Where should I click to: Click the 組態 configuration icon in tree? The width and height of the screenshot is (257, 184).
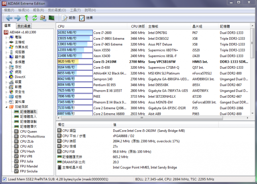11,97
